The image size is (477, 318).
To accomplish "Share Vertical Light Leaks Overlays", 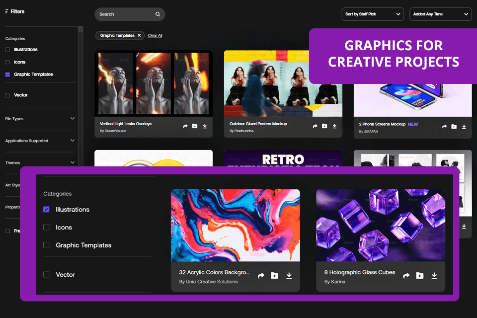I will point(185,126).
